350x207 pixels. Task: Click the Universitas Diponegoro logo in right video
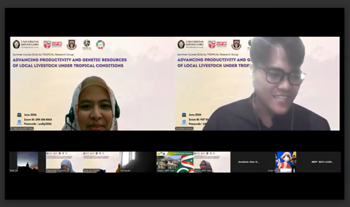[x=191, y=44]
